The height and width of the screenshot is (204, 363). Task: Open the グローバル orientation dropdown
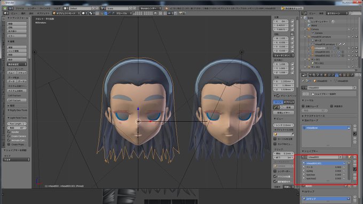coord(123,13)
